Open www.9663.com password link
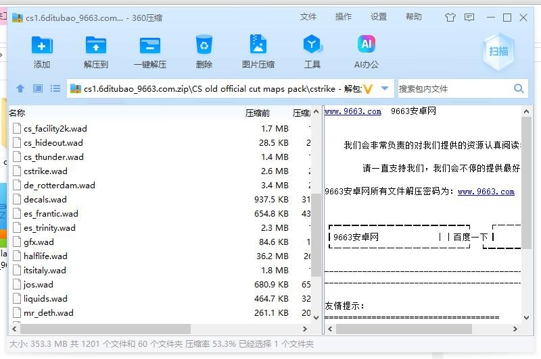541x359 pixels. point(486,192)
